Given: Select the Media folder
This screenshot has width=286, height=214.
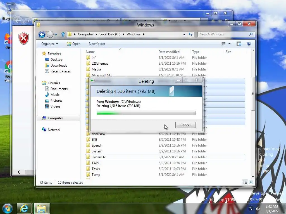Looking at the screenshot, I should tap(165, 69).
